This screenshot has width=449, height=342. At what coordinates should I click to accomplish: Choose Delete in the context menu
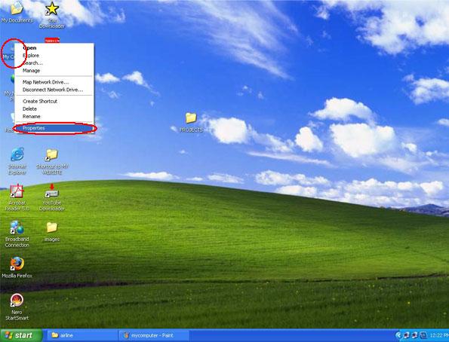[54, 109]
